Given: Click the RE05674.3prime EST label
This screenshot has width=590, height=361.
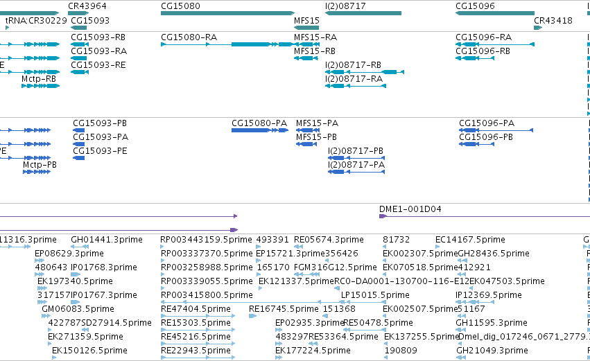Looking at the screenshot, I should click(x=329, y=240).
